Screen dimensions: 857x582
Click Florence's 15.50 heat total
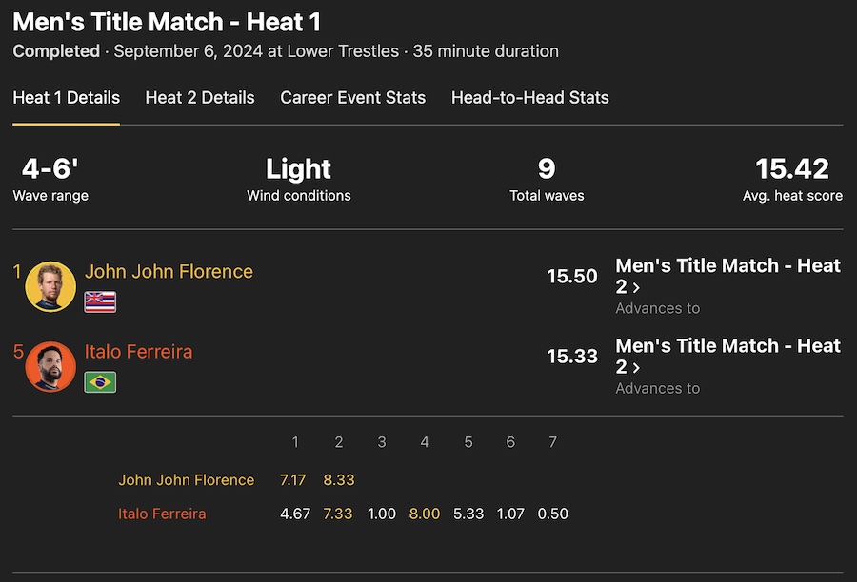(572, 276)
